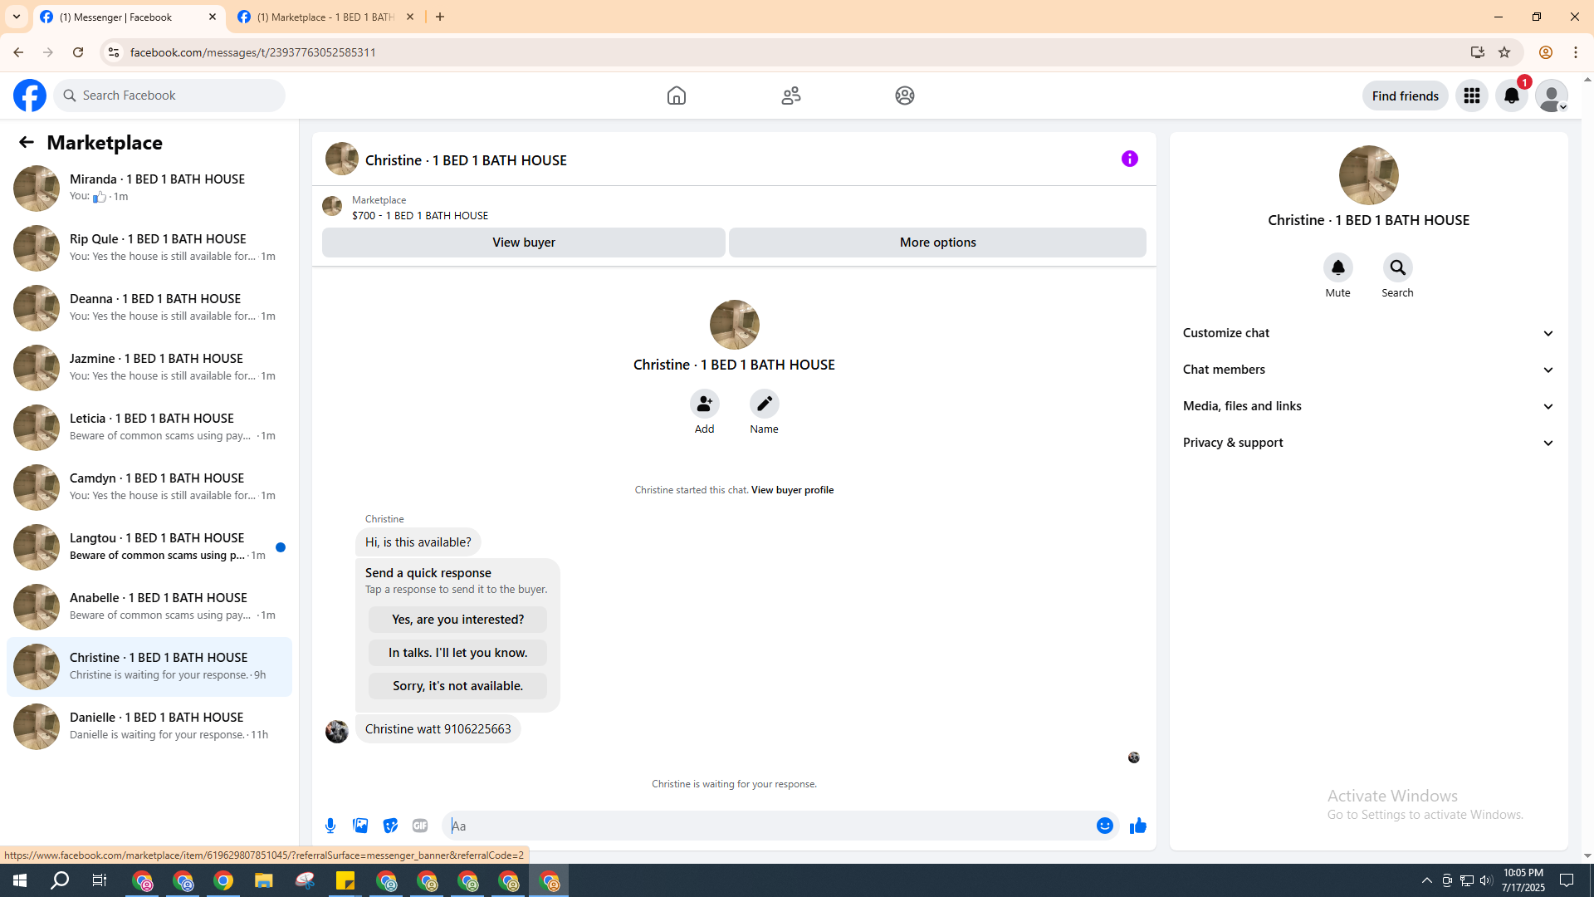Open Task View on taskbar

pyautogui.click(x=100, y=880)
